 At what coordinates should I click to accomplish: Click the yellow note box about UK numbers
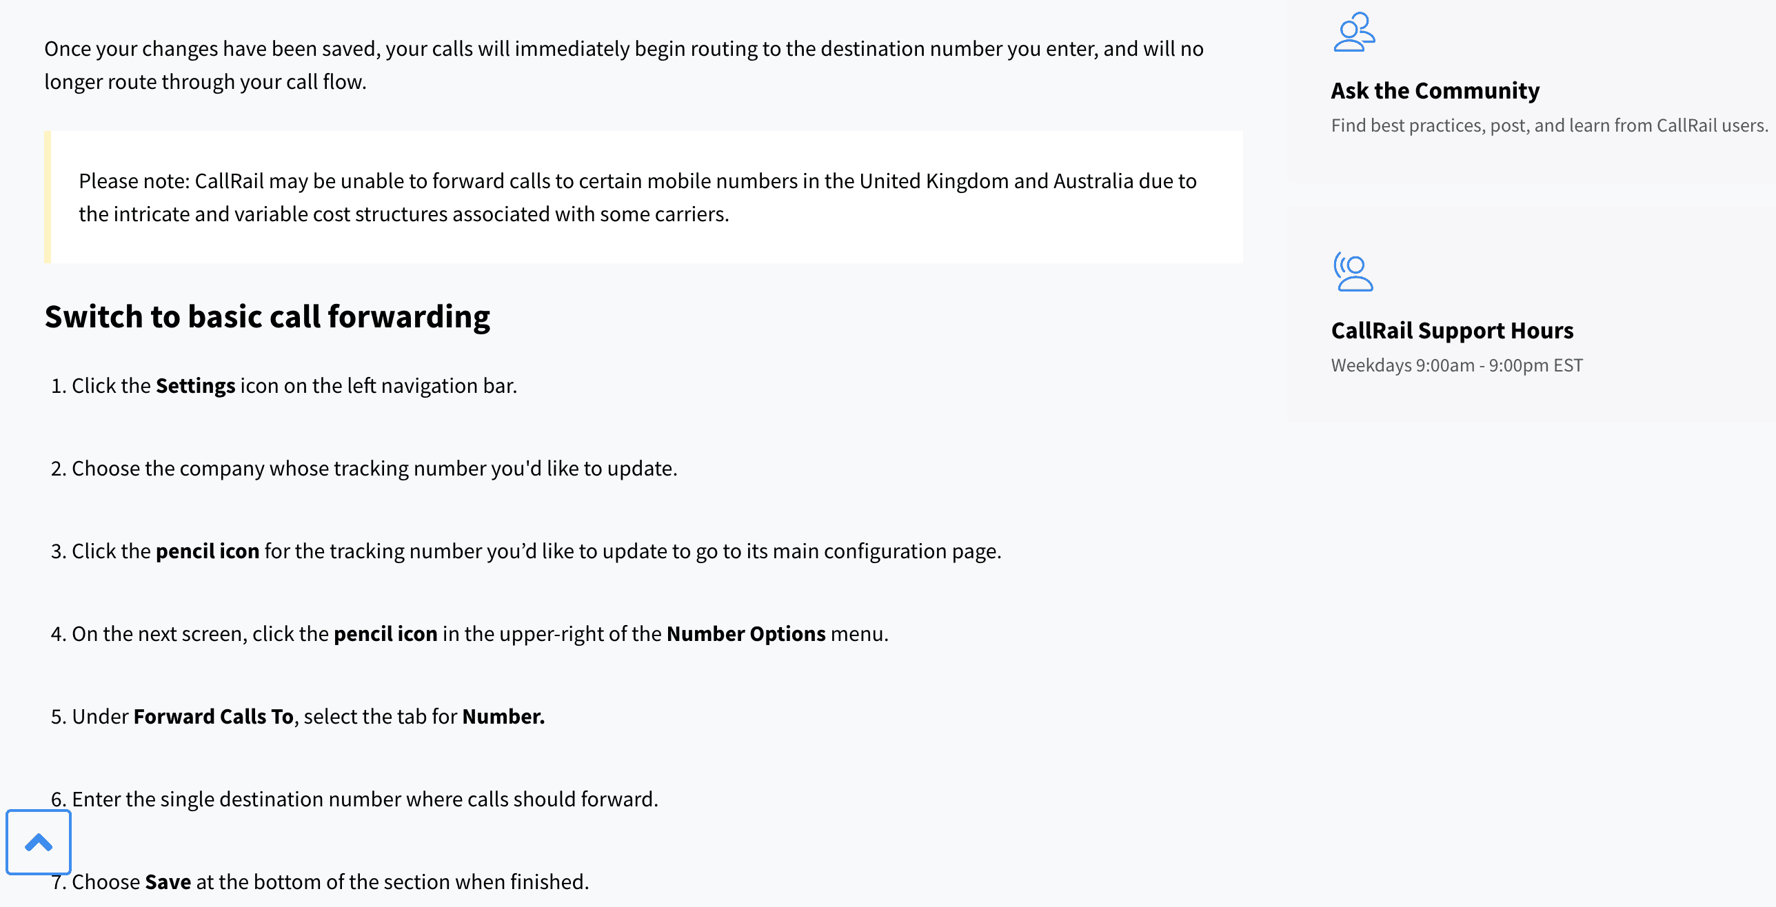coord(641,197)
